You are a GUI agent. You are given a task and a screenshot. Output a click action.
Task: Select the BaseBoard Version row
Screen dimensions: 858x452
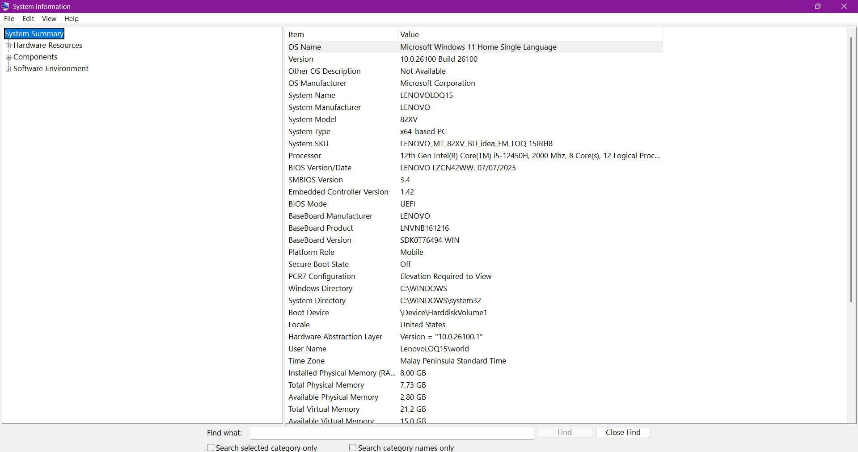click(474, 240)
